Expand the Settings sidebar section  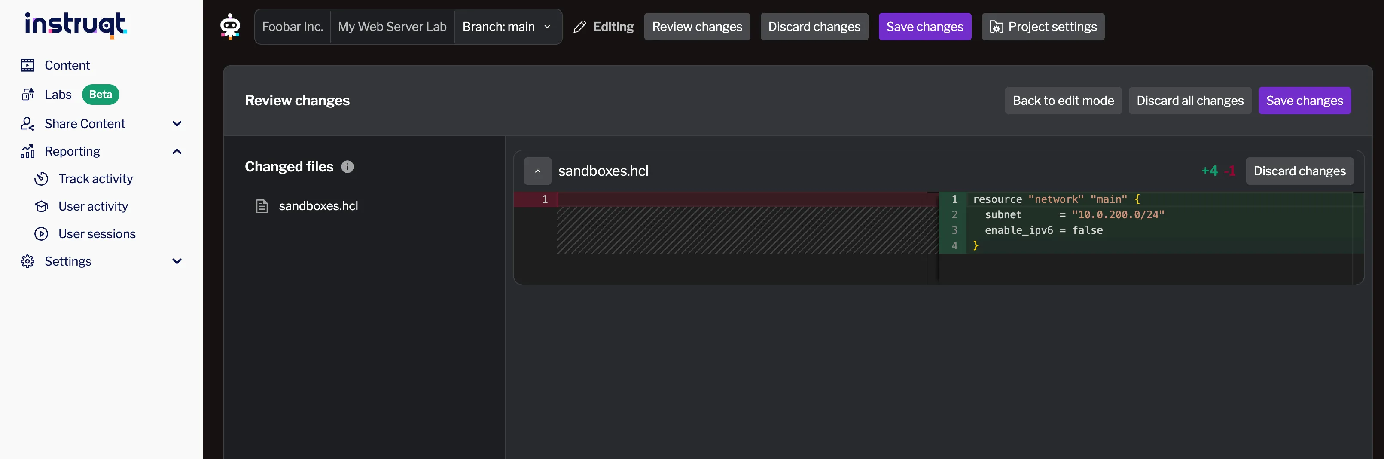(177, 261)
